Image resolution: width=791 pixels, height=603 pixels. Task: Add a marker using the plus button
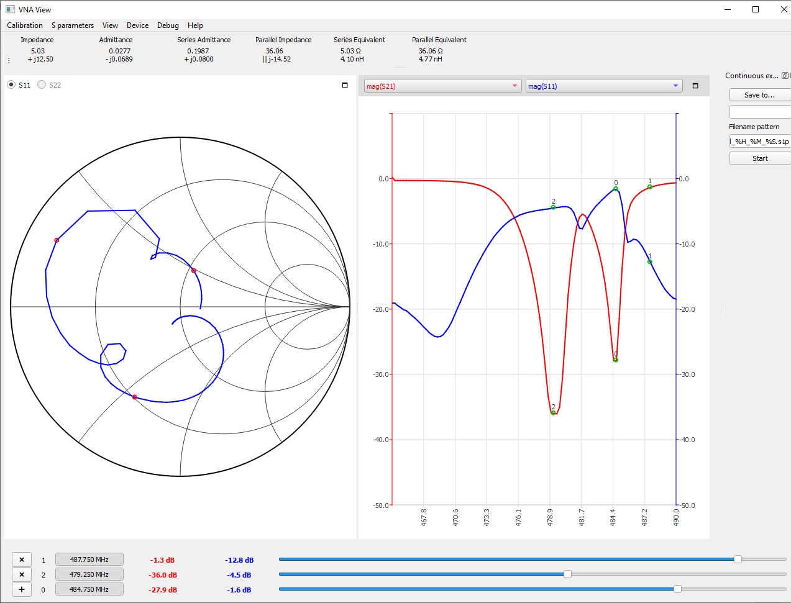click(22, 589)
